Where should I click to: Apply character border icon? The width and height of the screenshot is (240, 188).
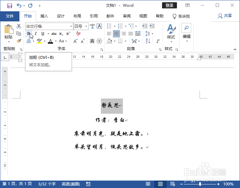click(x=99, y=26)
